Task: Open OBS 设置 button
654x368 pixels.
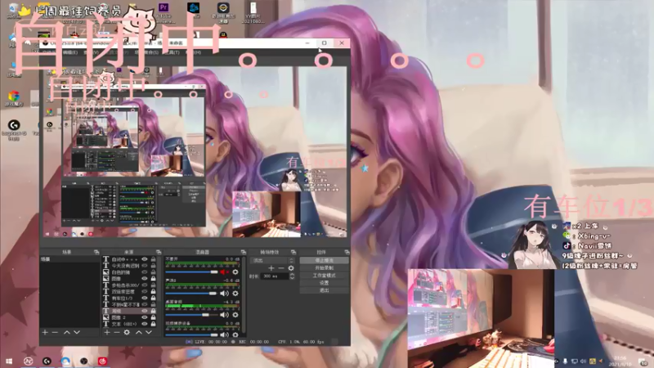Action: coord(324,283)
